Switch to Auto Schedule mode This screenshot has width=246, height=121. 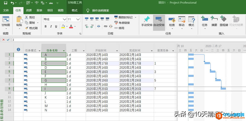159,23
